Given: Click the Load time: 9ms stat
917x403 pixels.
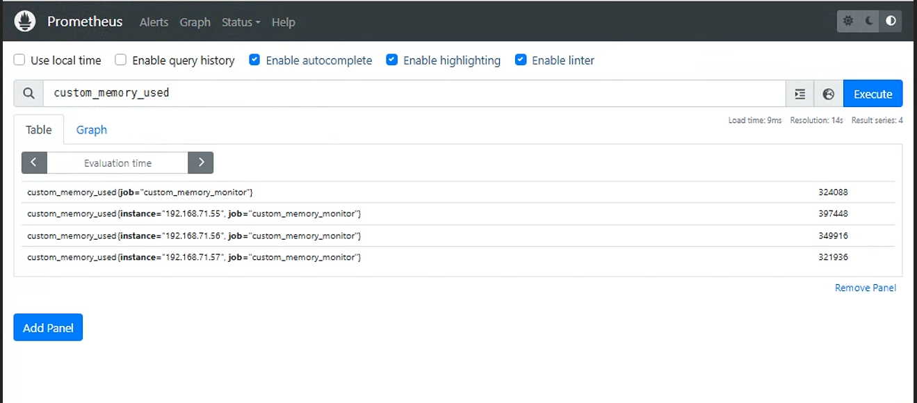Looking at the screenshot, I should click(755, 120).
